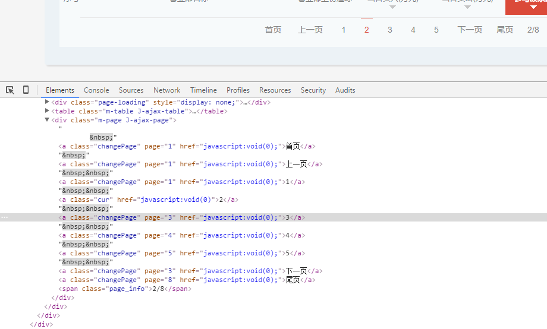
Task: Select the 上一页 anchor element in DOM
Action: click(190, 164)
